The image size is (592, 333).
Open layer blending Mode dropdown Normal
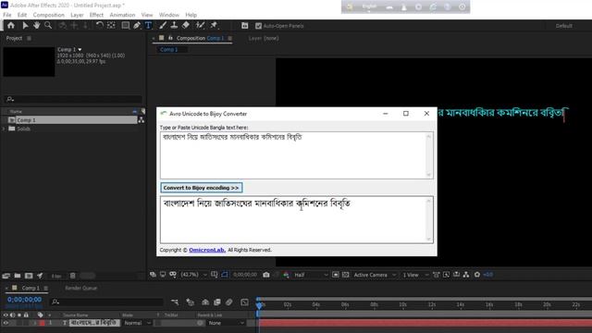138,323
